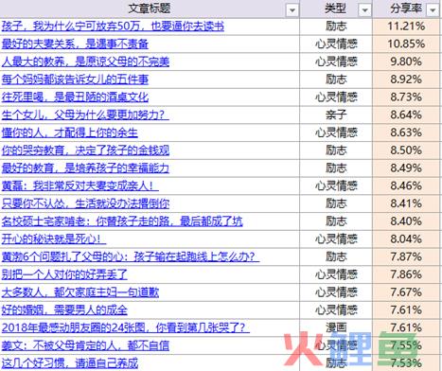
Task: Select the 分享率 header cell
Action: pyautogui.click(x=407, y=9)
